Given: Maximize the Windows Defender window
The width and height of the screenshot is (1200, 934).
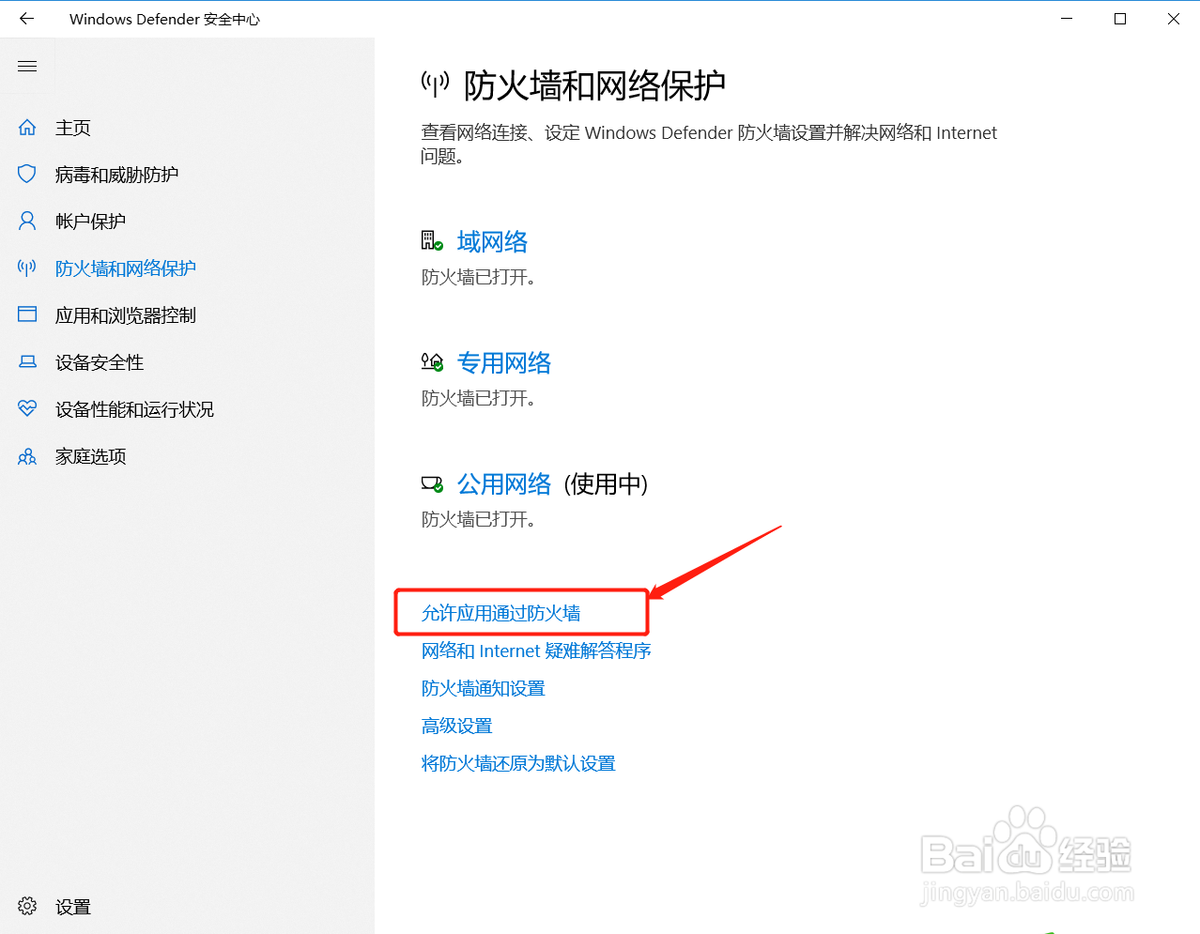Looking at the screenshot, I should (1120, 19).
